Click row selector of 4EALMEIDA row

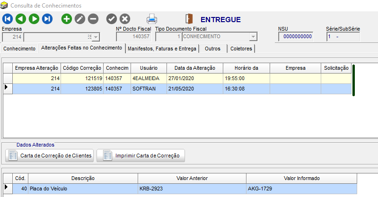(8, 78)
